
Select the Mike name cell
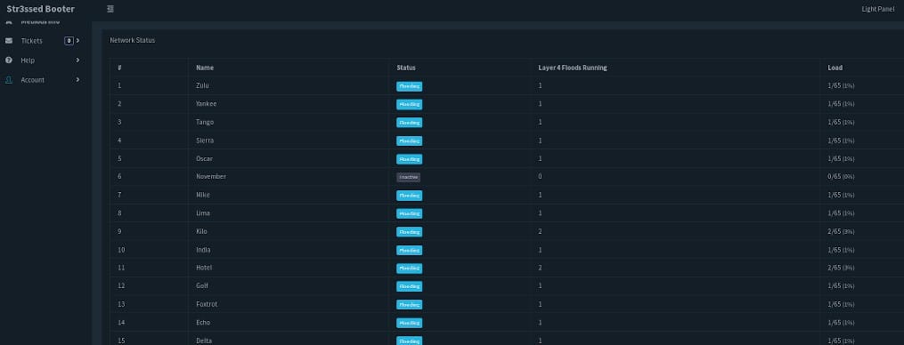click(x=203, y=195)
